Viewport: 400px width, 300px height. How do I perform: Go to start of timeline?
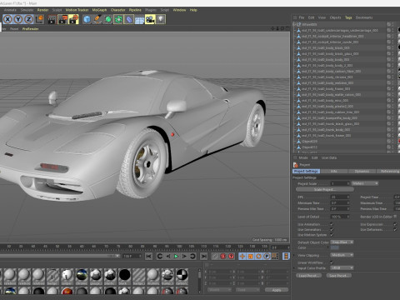pos(148,256)
